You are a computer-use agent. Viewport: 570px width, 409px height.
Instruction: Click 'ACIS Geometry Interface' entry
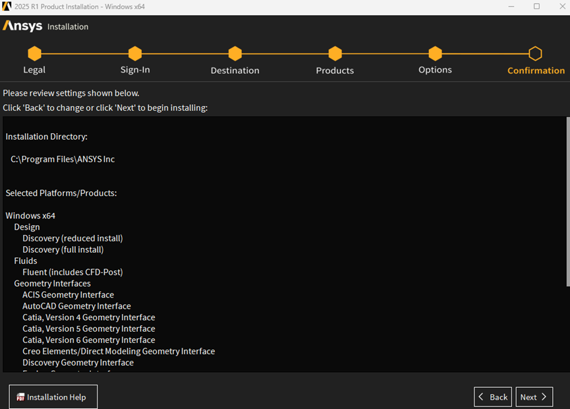coord(68,295)
